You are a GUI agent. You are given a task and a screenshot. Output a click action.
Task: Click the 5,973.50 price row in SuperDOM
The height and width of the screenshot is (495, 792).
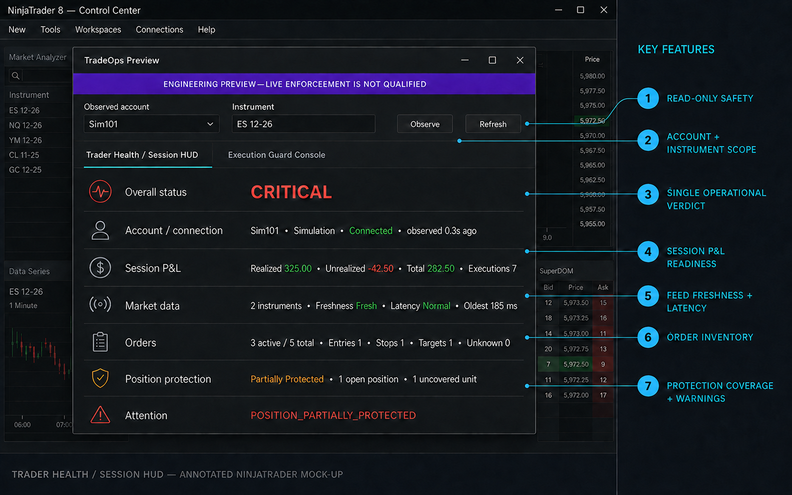[576, 303]
